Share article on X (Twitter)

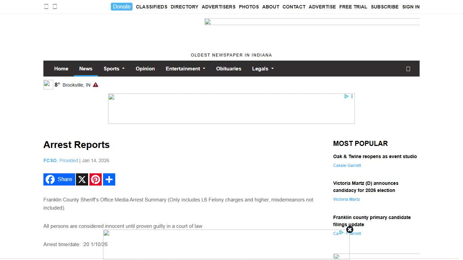click(82, 179)
